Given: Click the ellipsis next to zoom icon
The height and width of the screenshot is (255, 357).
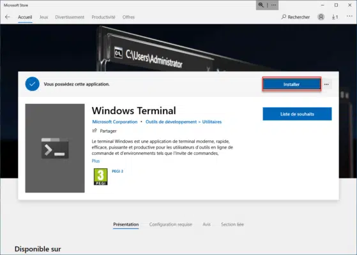Looking at the screenshot, I should [x=273, y=5].
